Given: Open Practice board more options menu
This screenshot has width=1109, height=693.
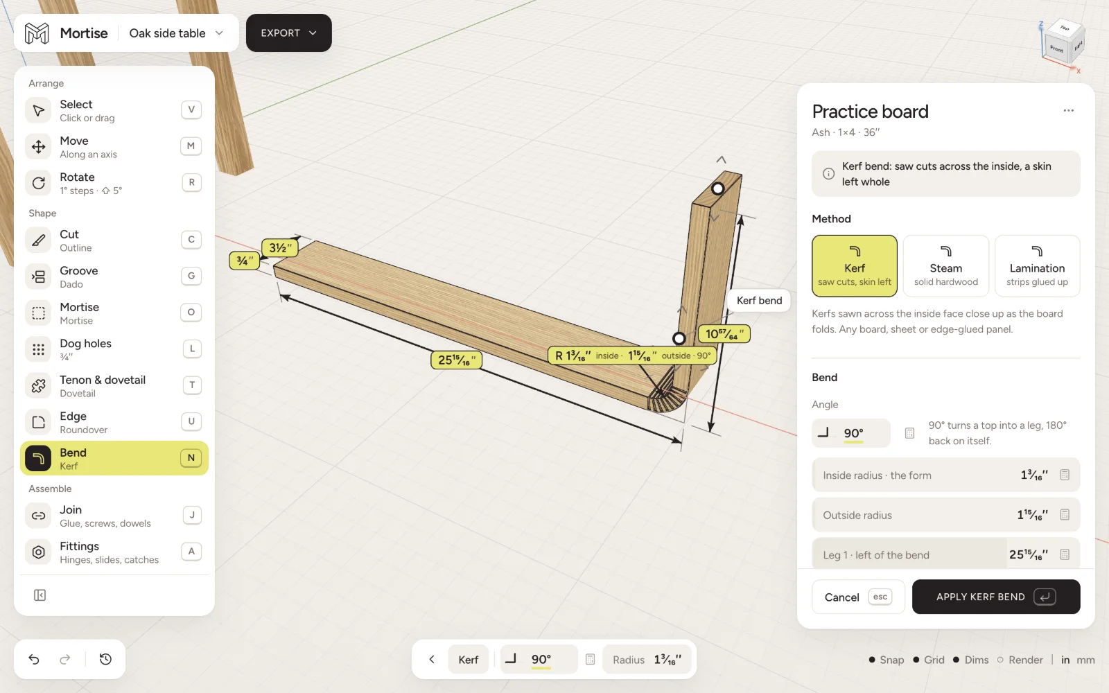Looking at the screenshot, I should coord(1068,111).
